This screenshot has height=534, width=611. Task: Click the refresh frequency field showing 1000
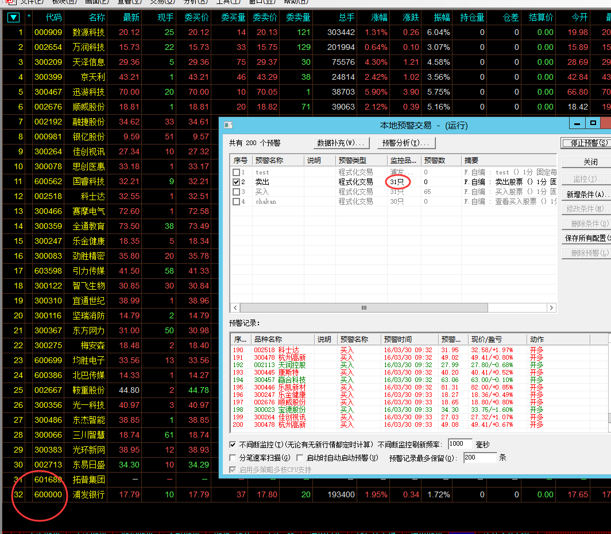click(x=459, y=444)
